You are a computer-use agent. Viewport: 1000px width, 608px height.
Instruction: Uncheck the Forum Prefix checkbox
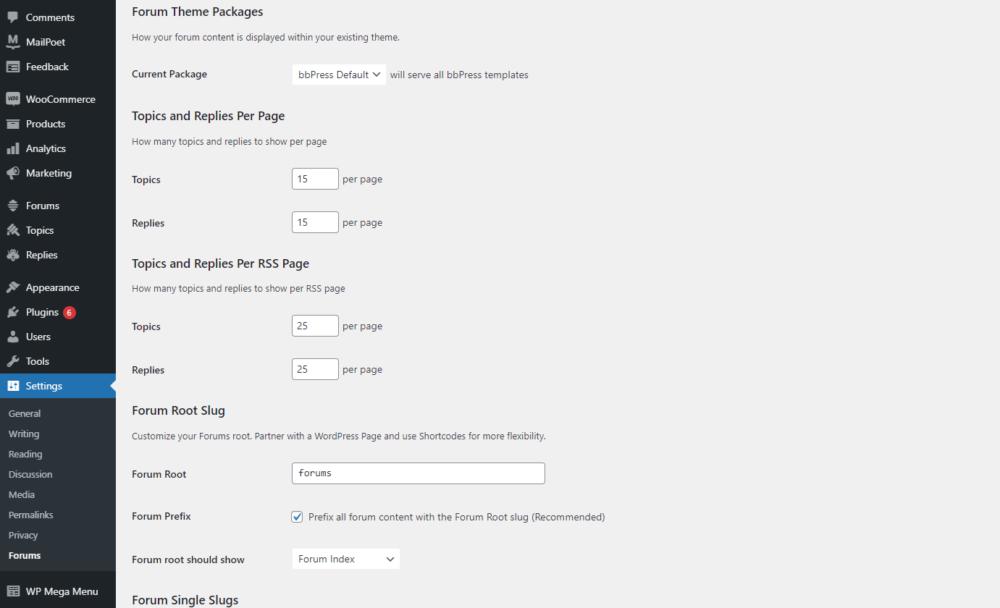click(x=297, y=517)
